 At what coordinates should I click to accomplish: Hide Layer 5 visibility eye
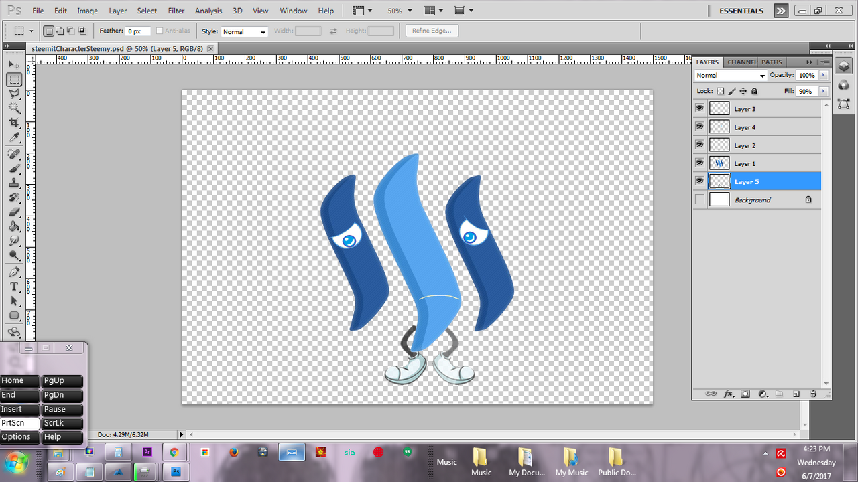tap(700, 181)
